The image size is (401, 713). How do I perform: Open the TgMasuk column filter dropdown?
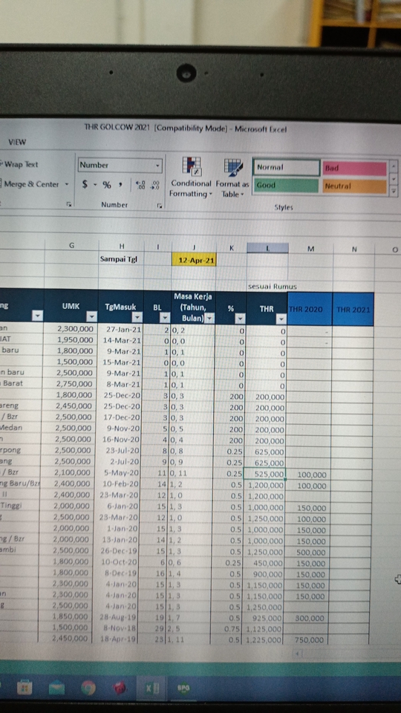(x=137, y=317)
